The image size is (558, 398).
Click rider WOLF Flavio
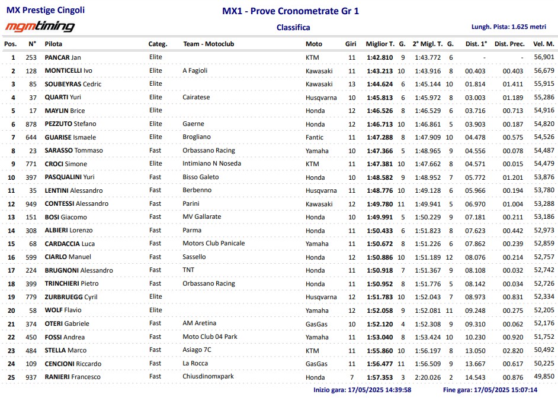pyautogui.click(x=63, y=310)
